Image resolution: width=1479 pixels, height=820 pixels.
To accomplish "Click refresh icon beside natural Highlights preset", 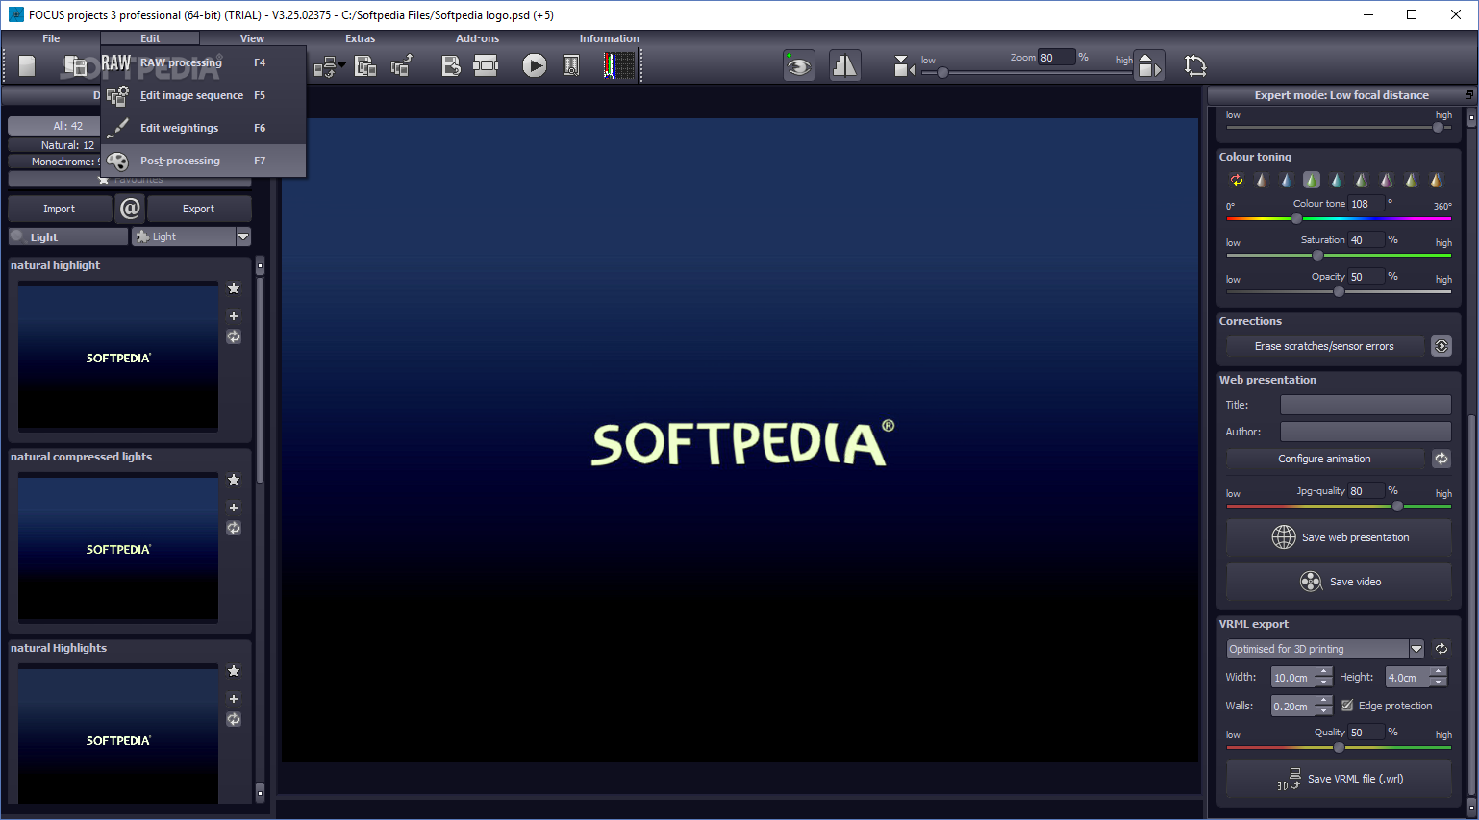I will (x=234, y=719).
